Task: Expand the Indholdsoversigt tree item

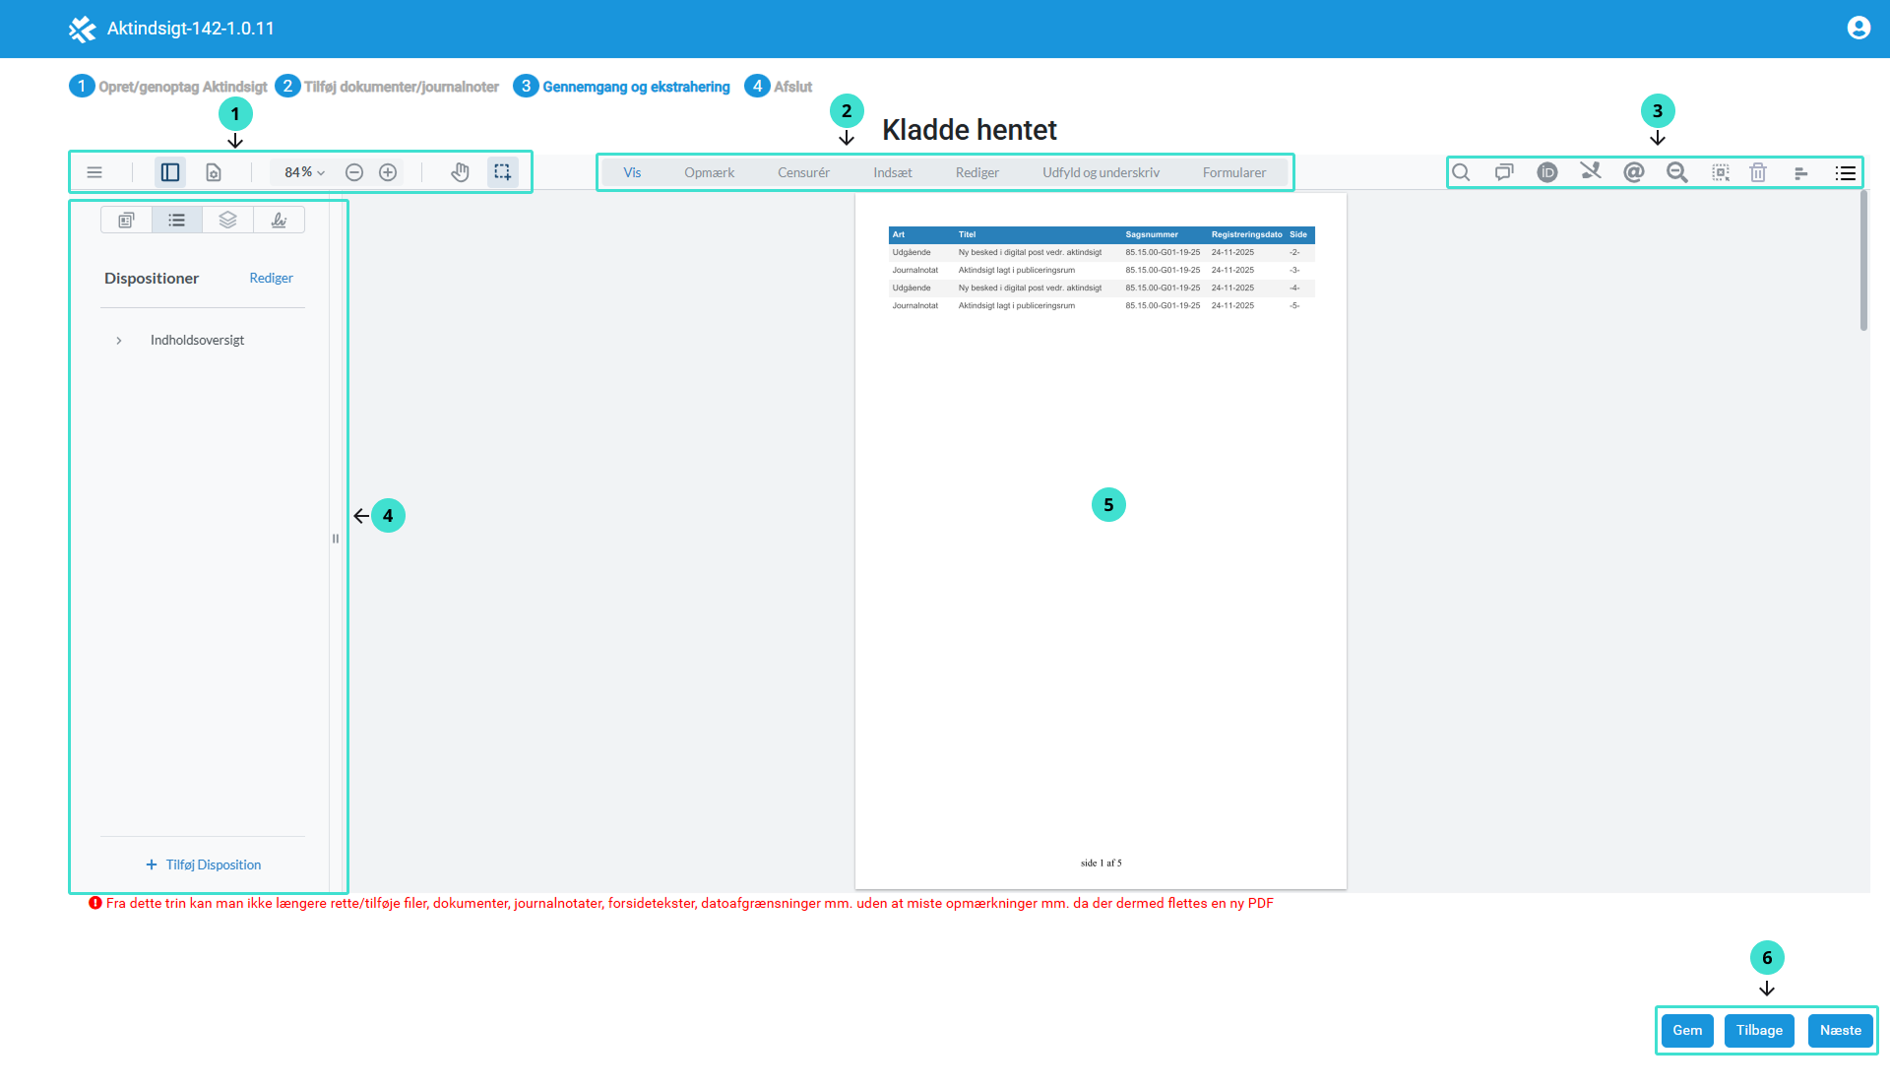Action: [119, 341]
